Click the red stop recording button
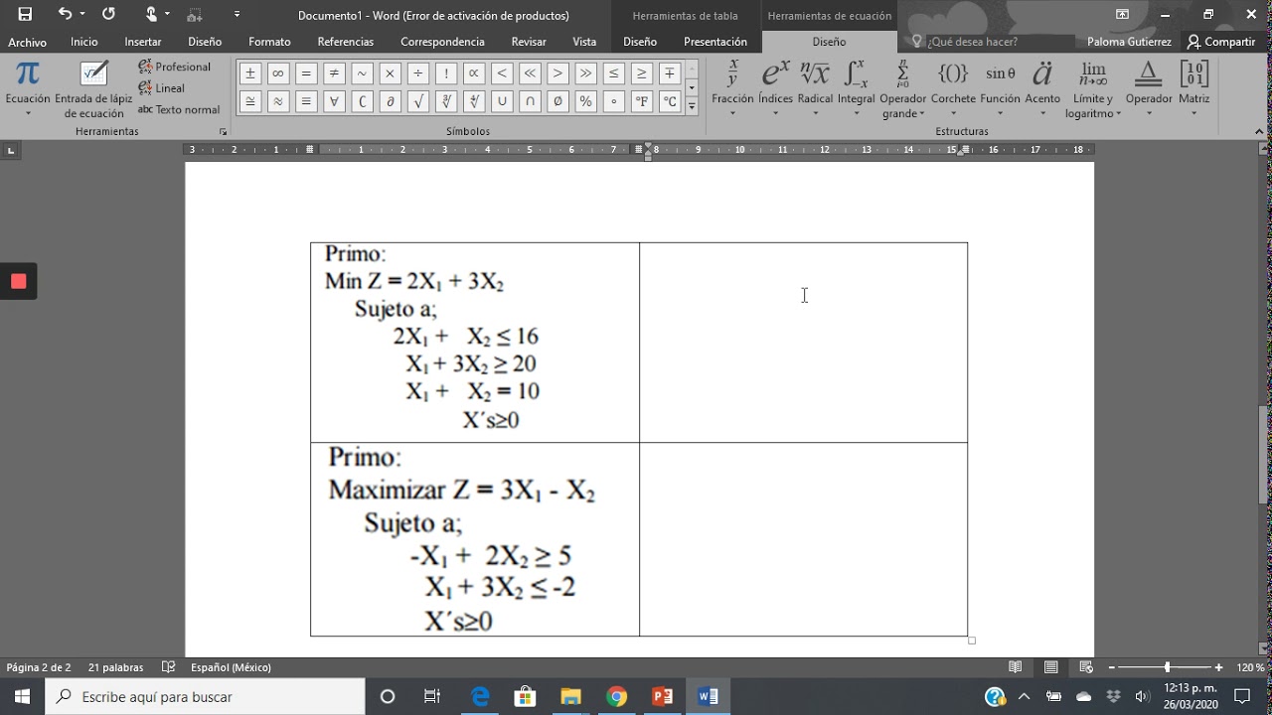Viewport: 1272px width, 715px height. (x=18, y=281)
